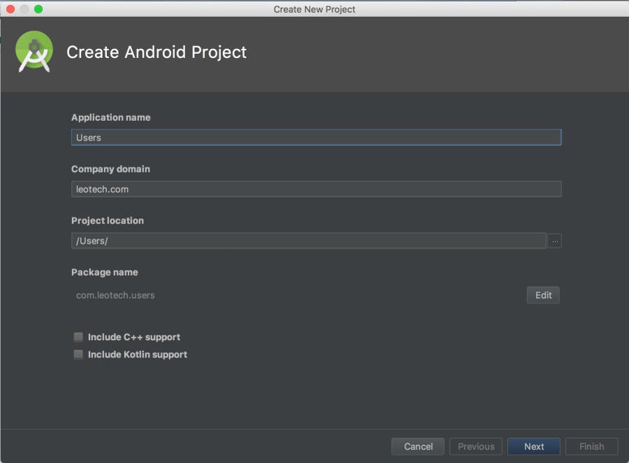Click the Company domain label

110,169
